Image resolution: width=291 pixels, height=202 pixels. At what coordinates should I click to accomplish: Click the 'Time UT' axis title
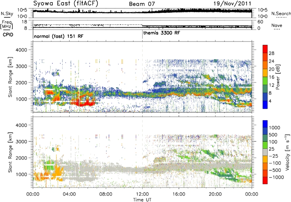[142, 200]
